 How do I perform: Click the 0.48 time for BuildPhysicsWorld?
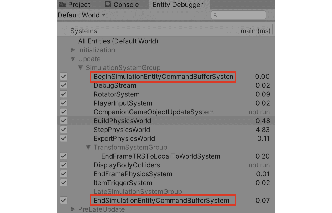(263, 121)
